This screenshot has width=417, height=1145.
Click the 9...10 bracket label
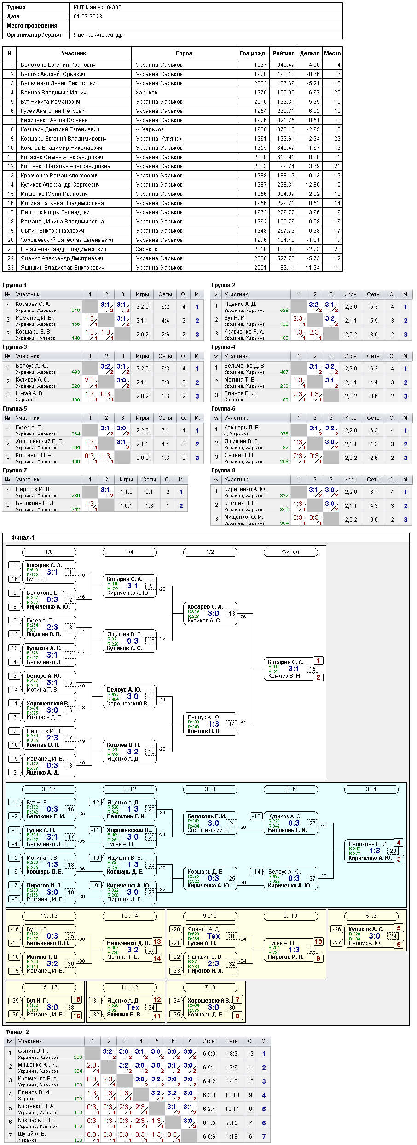click(291, 916)
